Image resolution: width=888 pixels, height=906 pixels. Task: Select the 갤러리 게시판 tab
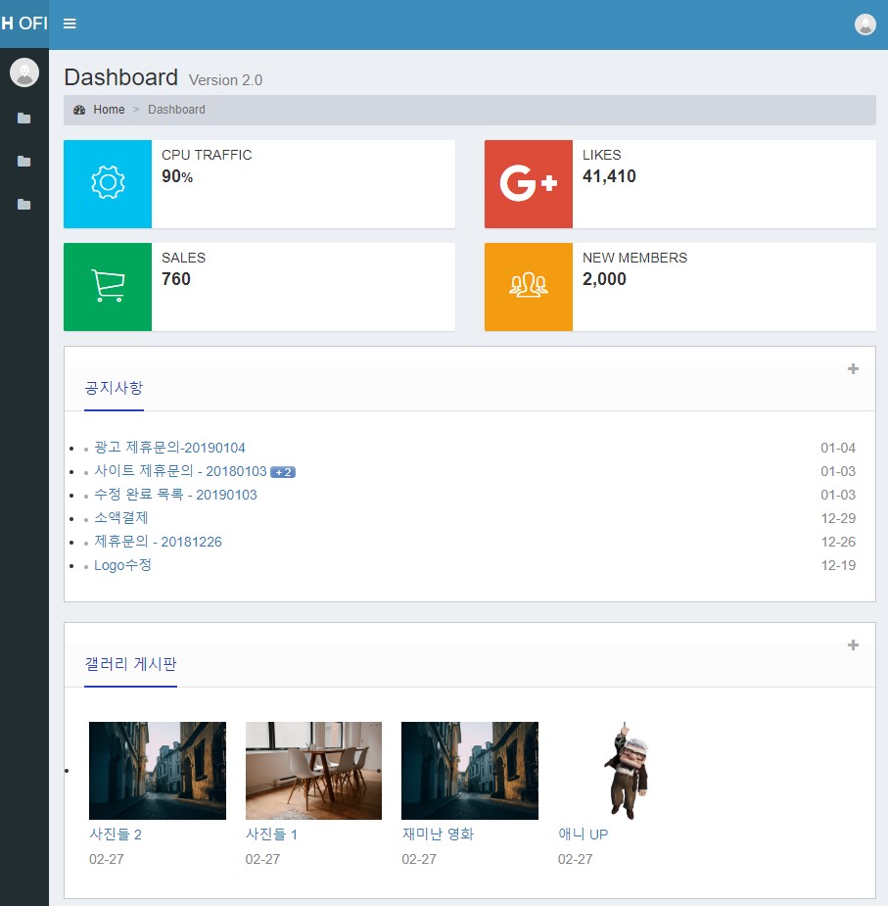[130, 664]
